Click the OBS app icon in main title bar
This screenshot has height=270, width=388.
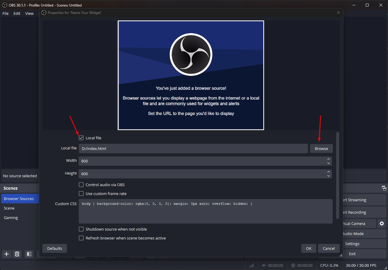coord(5,5)
